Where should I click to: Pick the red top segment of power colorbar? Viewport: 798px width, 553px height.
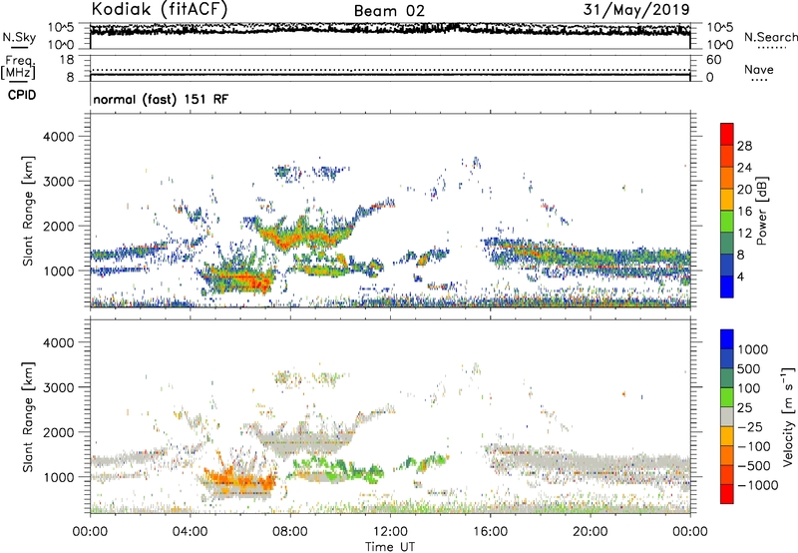(727, 134)
